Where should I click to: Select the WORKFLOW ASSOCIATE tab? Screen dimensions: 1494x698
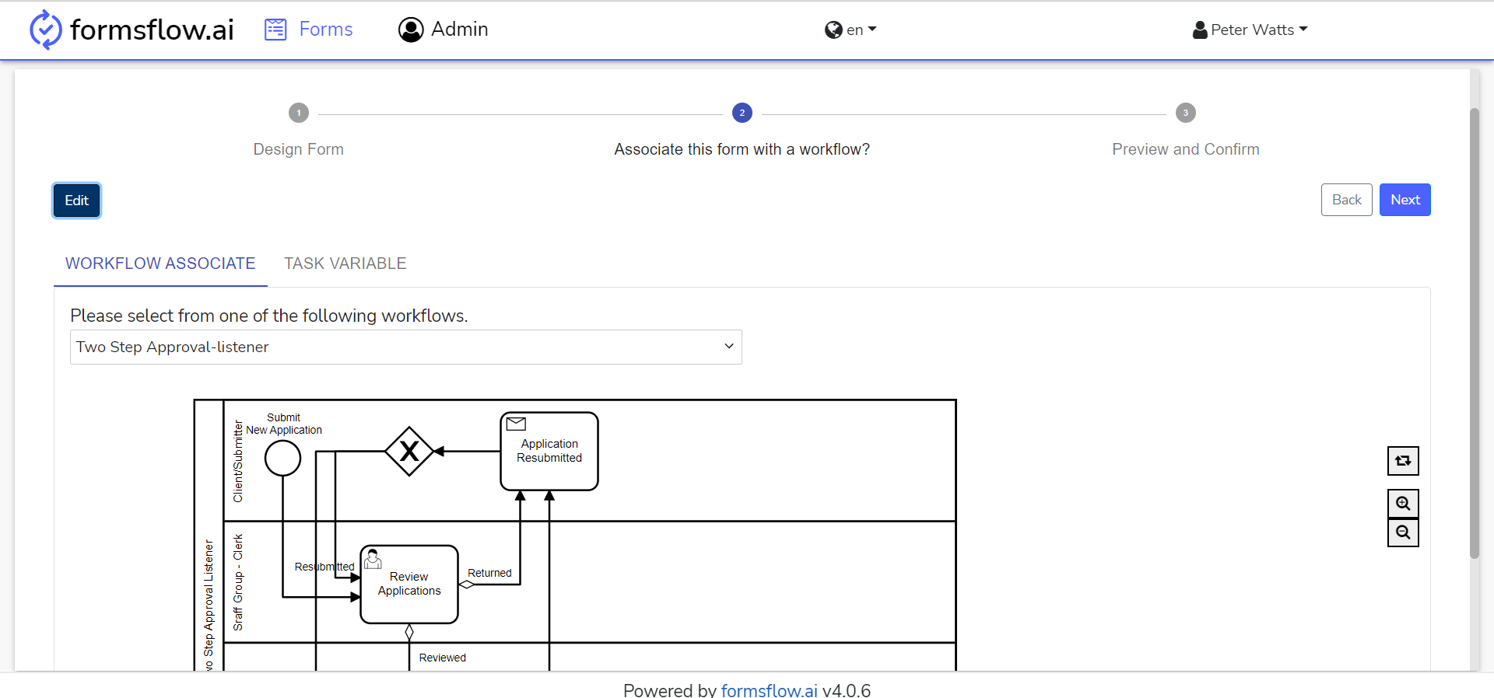[160, 263]
